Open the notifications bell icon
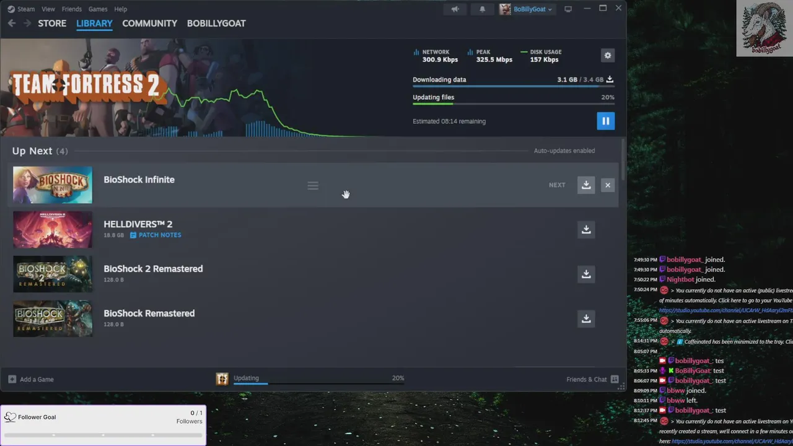Screen dimensions: 793x446 pos(483,9)
